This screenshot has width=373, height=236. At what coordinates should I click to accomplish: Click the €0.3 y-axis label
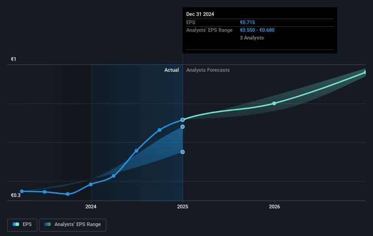click(16, 195)
